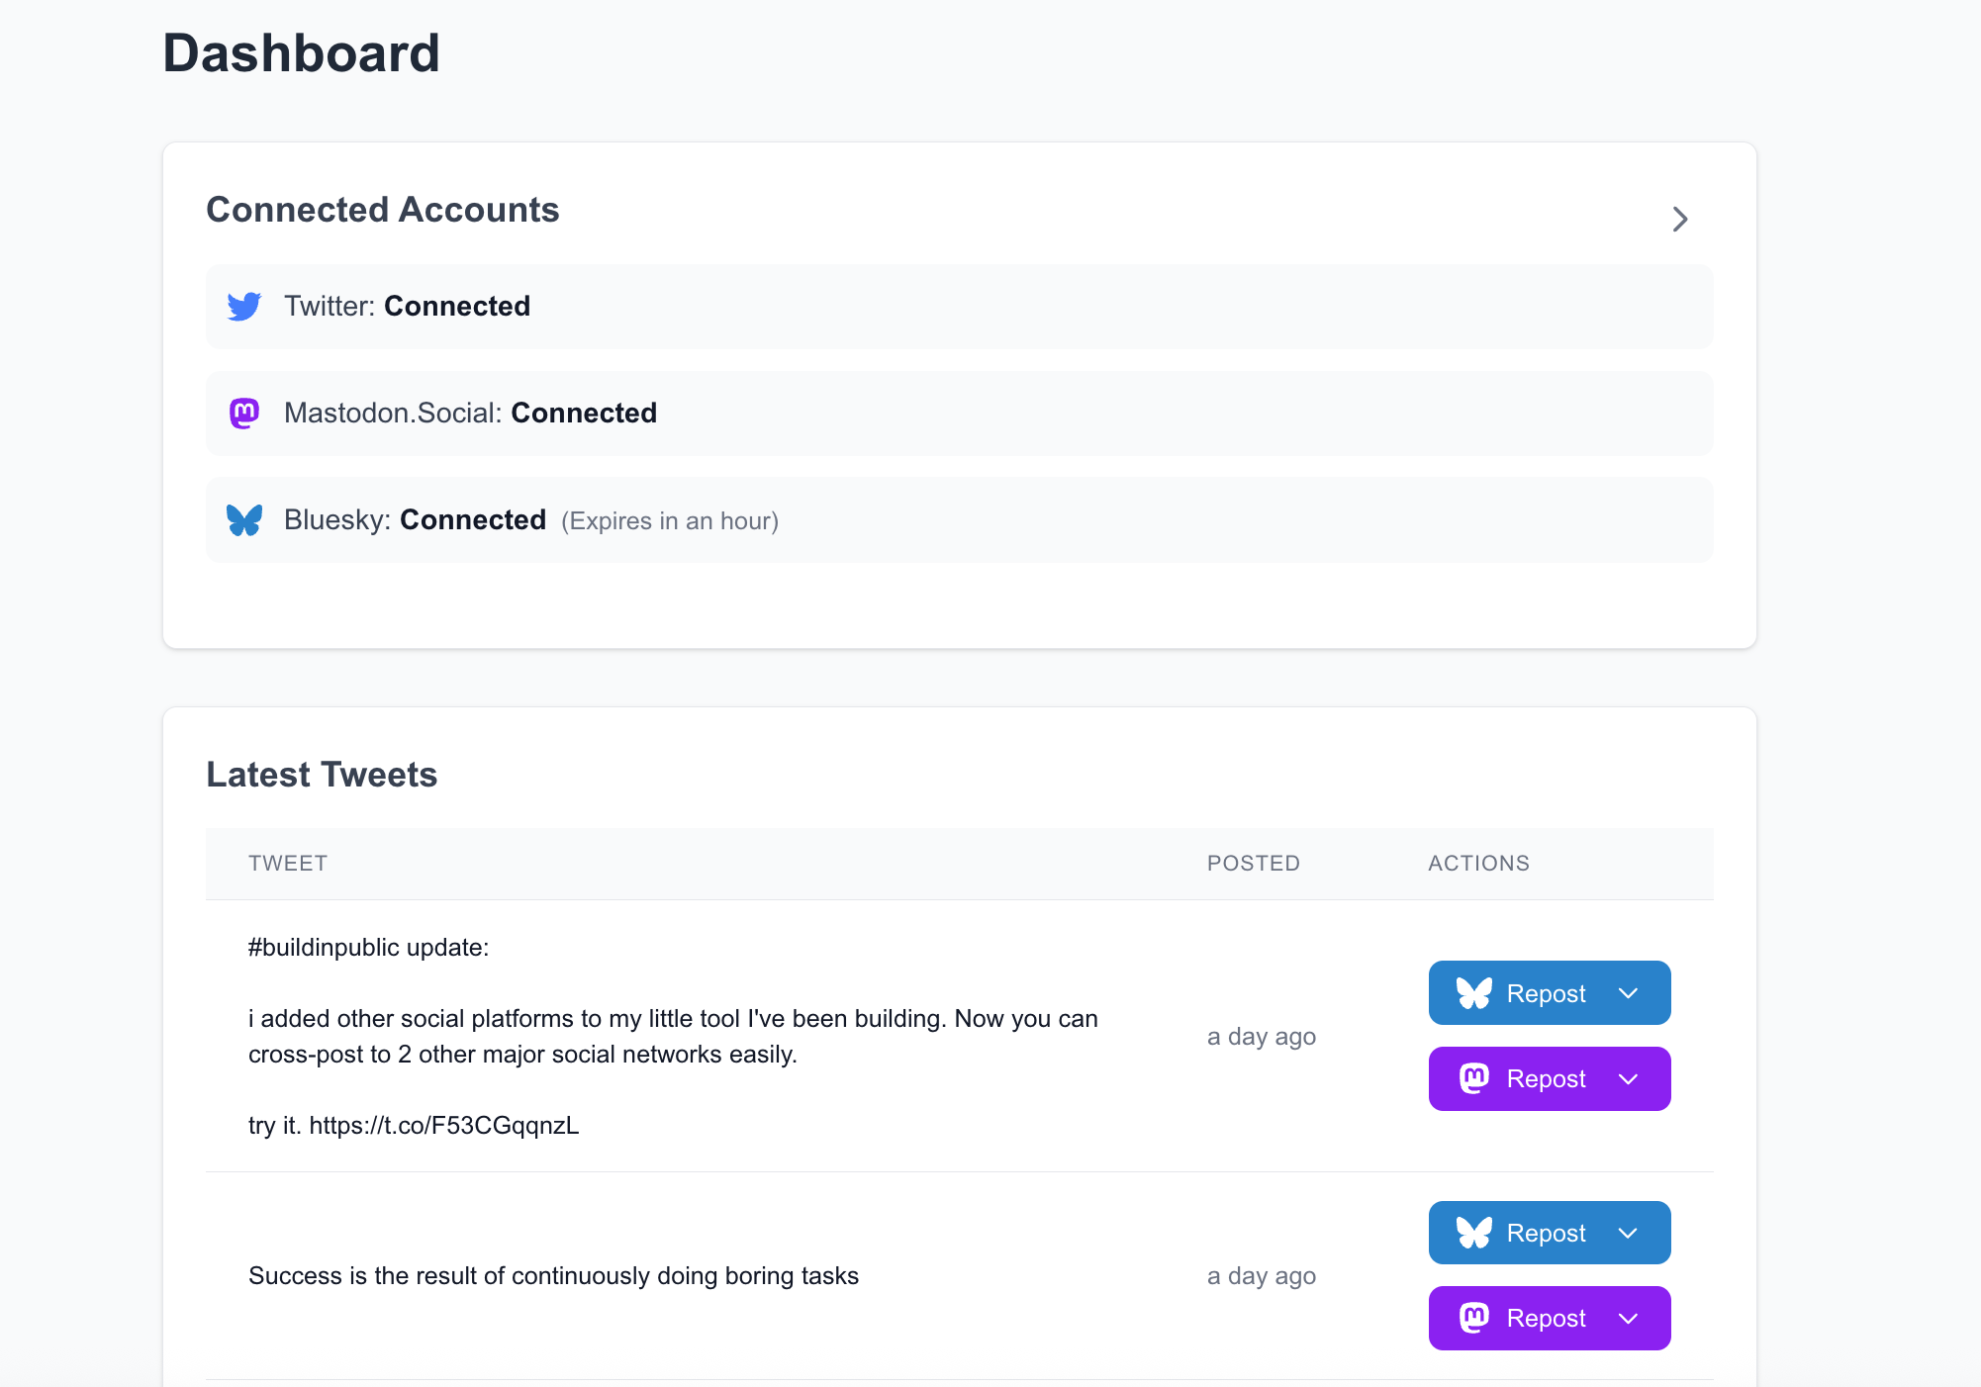Image resolution: width=1981 pixels, height=1387 pixels.
Task: Click the Mastodon.Social: Connected row
Action: [958, 414]
